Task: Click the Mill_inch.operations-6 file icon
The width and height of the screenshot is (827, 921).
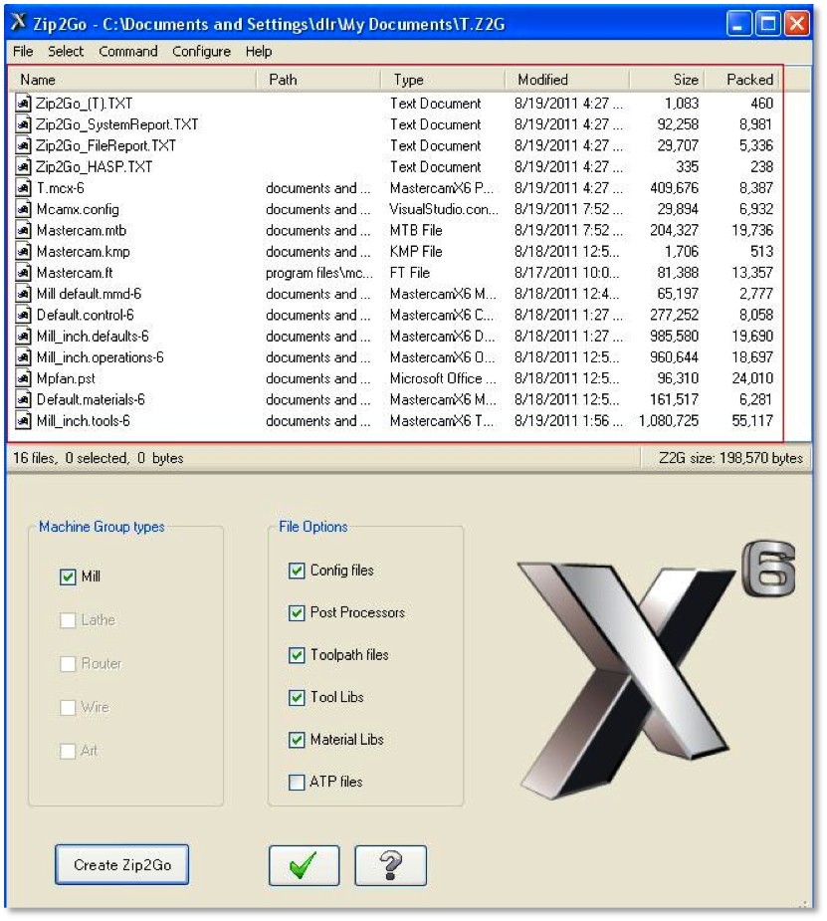Action: point(23,357)
